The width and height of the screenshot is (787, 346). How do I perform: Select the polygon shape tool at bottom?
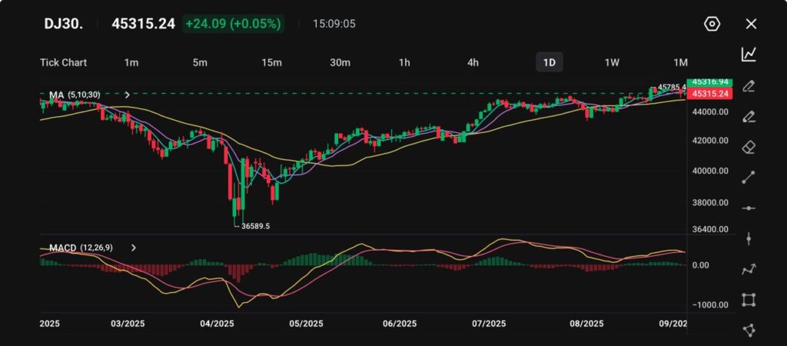pyautogui.click(x=749, y=330)
